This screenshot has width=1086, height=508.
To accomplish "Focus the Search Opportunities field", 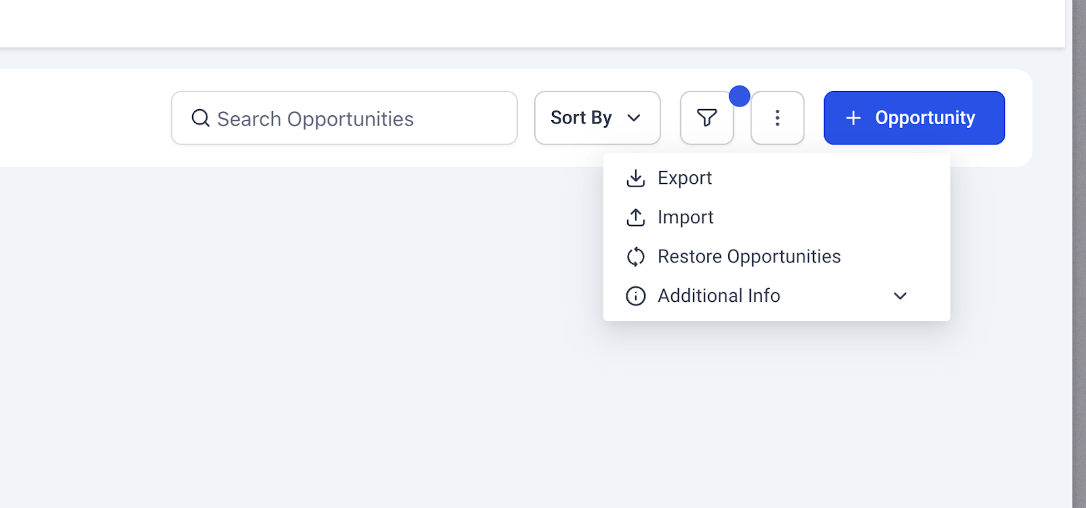I will [x=344, y=118].
